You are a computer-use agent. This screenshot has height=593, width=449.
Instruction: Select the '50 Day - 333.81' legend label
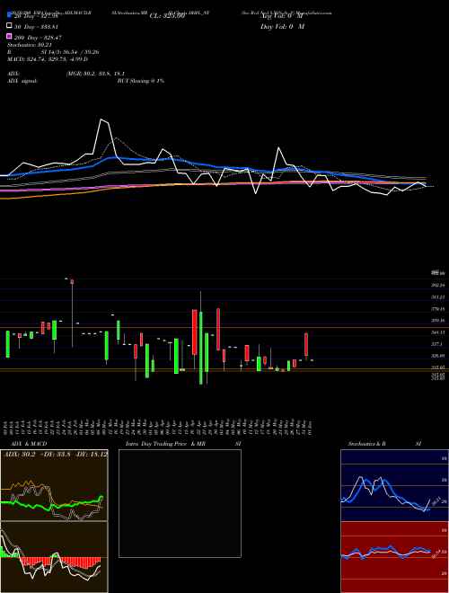click(36, 27)
